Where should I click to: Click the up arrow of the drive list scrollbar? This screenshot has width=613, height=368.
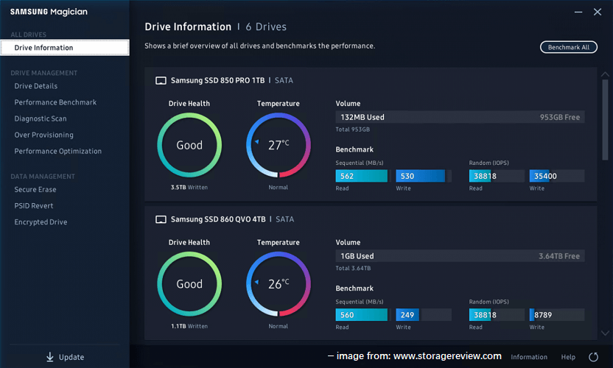pos(605,74)
